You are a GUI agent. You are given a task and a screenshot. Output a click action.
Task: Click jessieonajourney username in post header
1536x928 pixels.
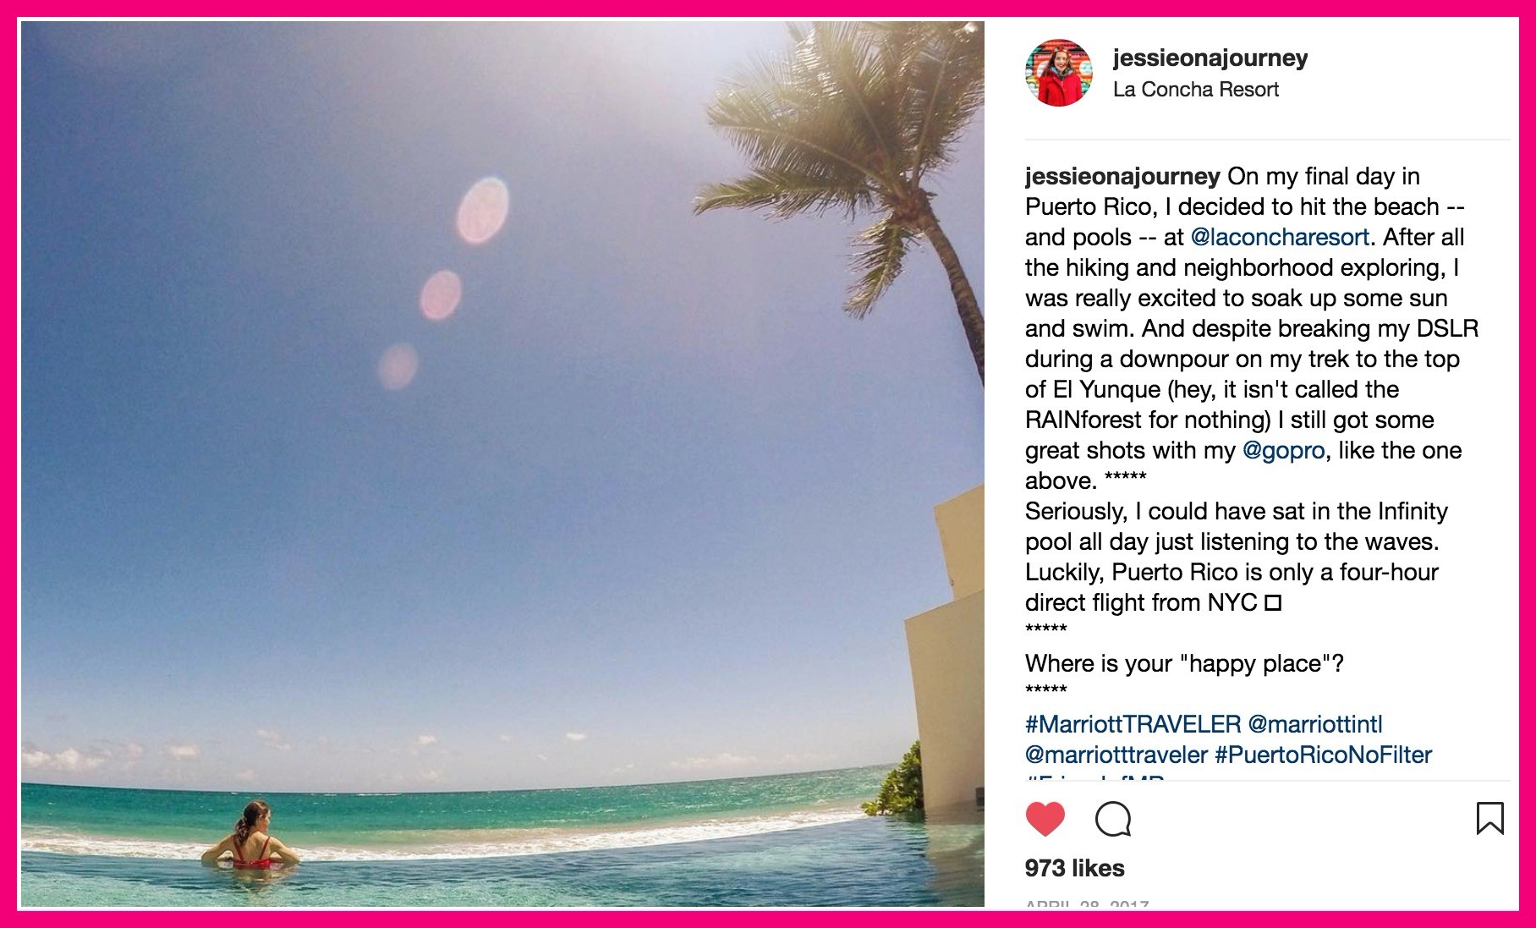1210,58
